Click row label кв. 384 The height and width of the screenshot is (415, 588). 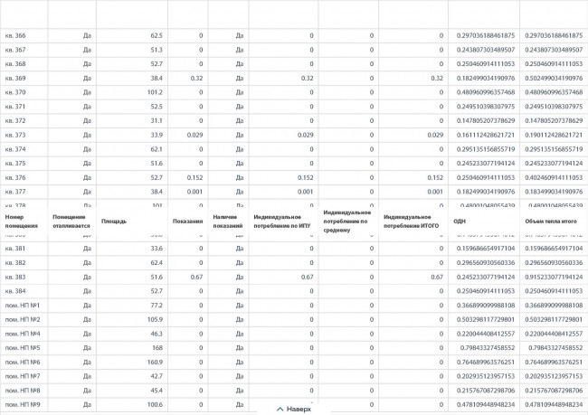pyautogui.click(x=15, y=291)
